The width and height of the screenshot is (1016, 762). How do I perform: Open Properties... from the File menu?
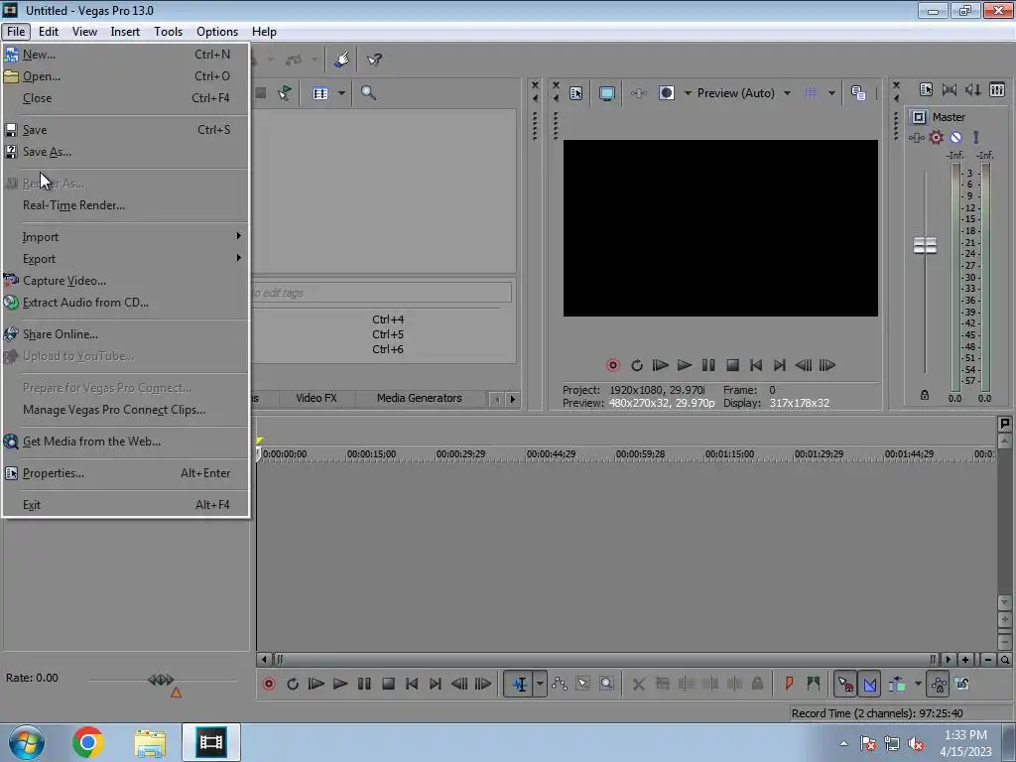pos(126,473)
